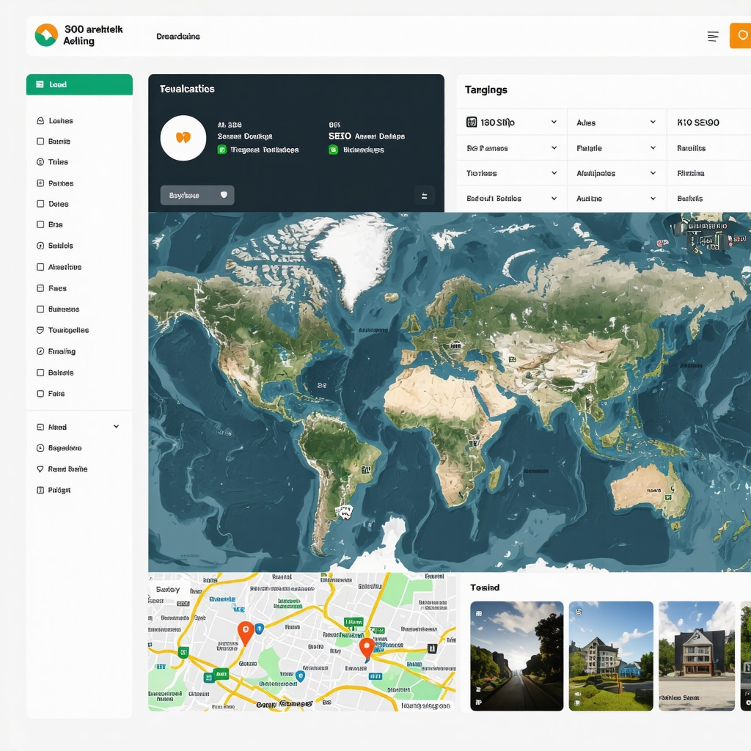Screen dimensions: 751x751
Task: Tick the Feite checkbox
Action: [x=40, y=393]
